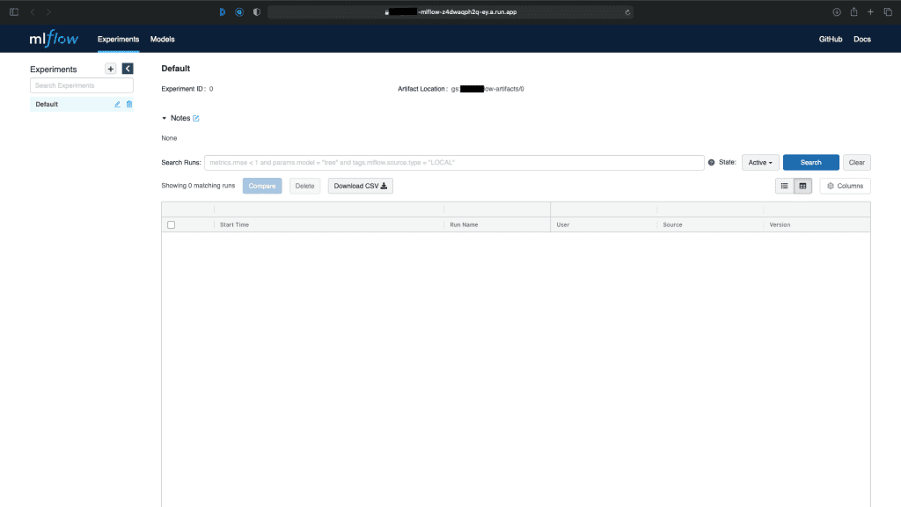Open the GitHub link in header
The image size is (901, 507).
coord(831,40)
